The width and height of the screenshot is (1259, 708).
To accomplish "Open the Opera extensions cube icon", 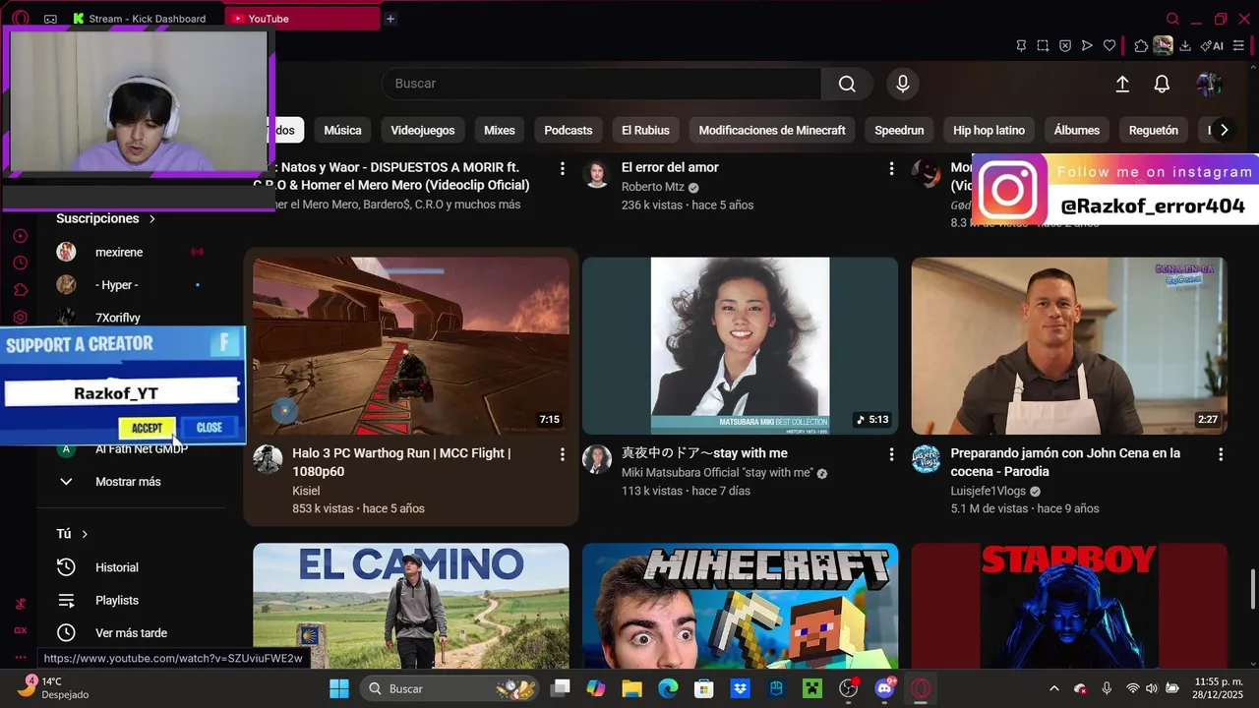I will [x=1141, y=45].
